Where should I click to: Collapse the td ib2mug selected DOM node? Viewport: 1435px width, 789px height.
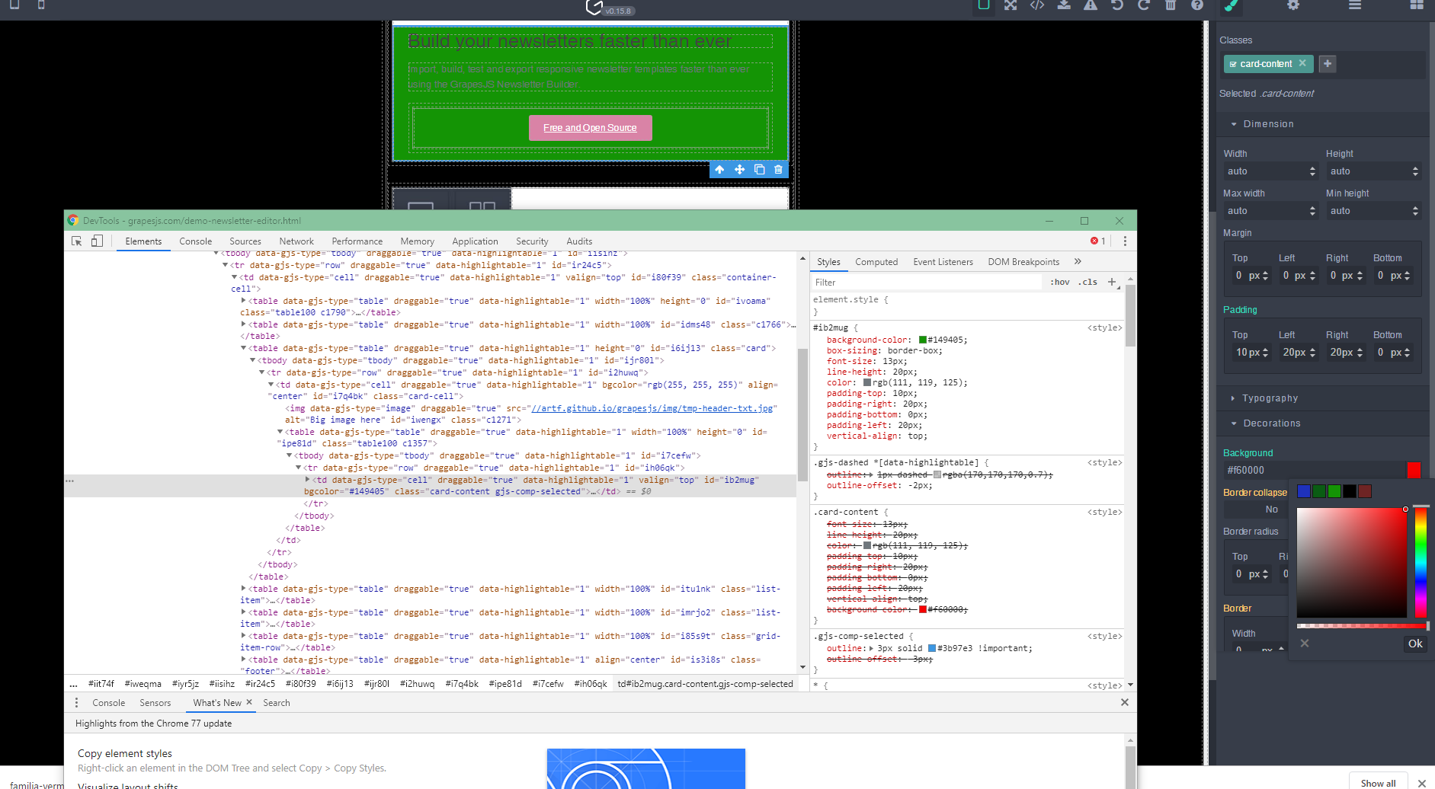pos(308,480)
